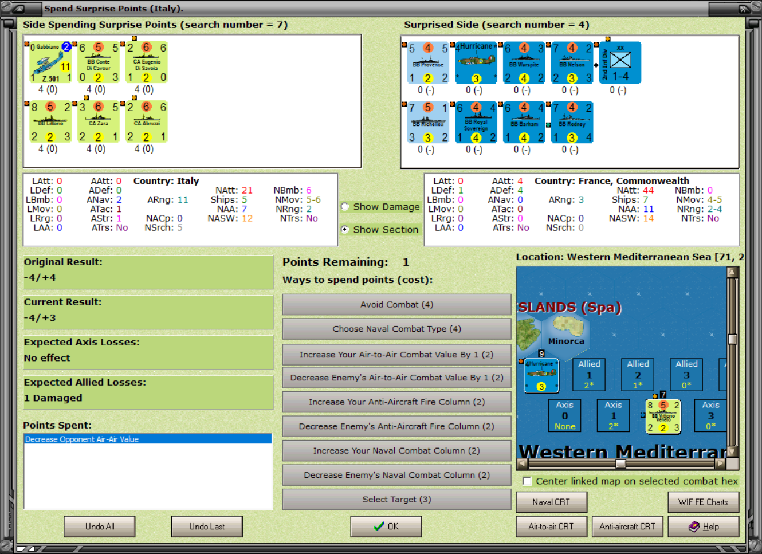Increase Your Anti-Aircraft Fire Column
762x554 pixels.
click(396, 402)
